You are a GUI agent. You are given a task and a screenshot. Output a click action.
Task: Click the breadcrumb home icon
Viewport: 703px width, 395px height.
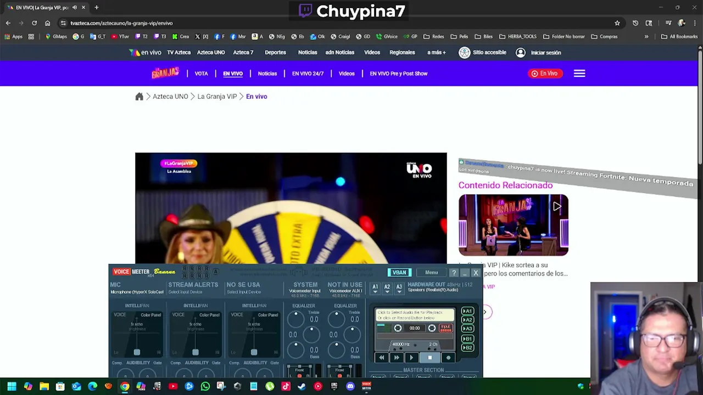(x=139, y=97)
